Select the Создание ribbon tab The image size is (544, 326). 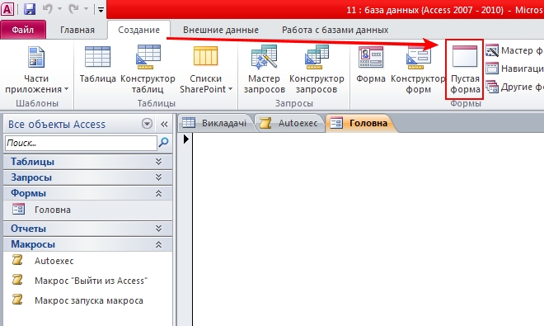138,30
